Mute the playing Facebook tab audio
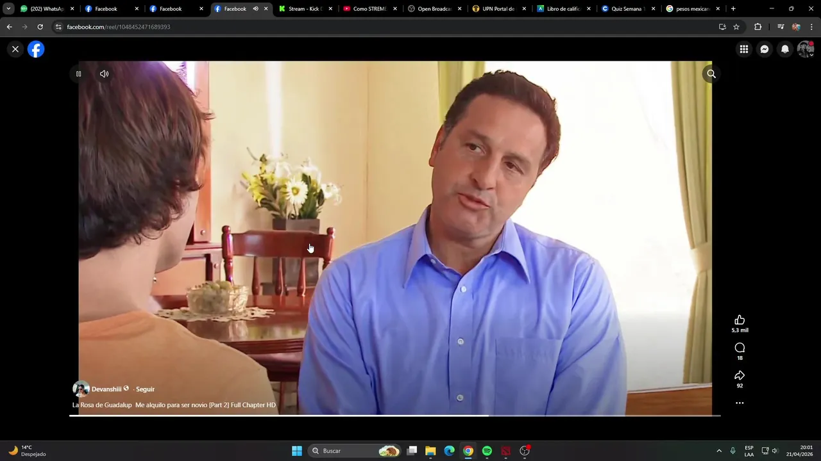The image size is (821, 461). (255, 9)
